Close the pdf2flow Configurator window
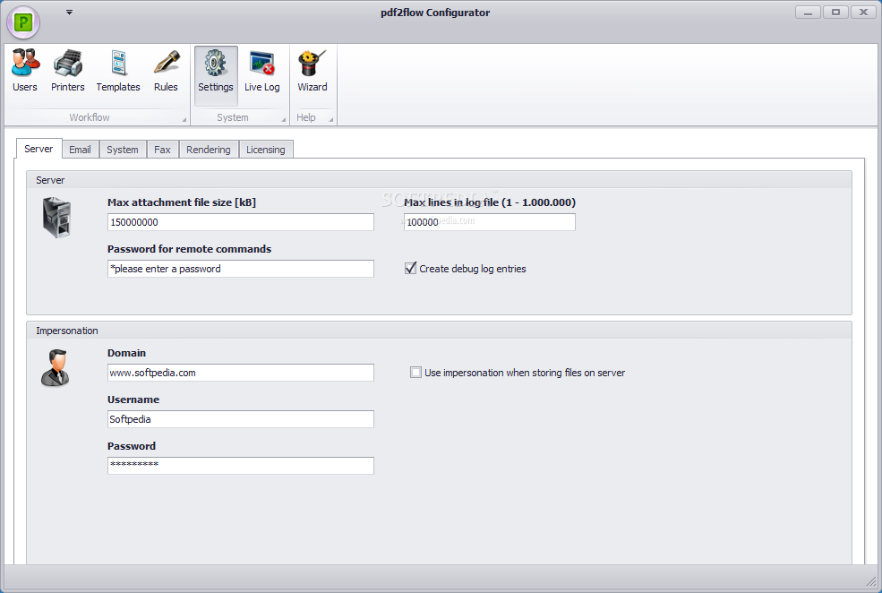 (x=863, y=12)
